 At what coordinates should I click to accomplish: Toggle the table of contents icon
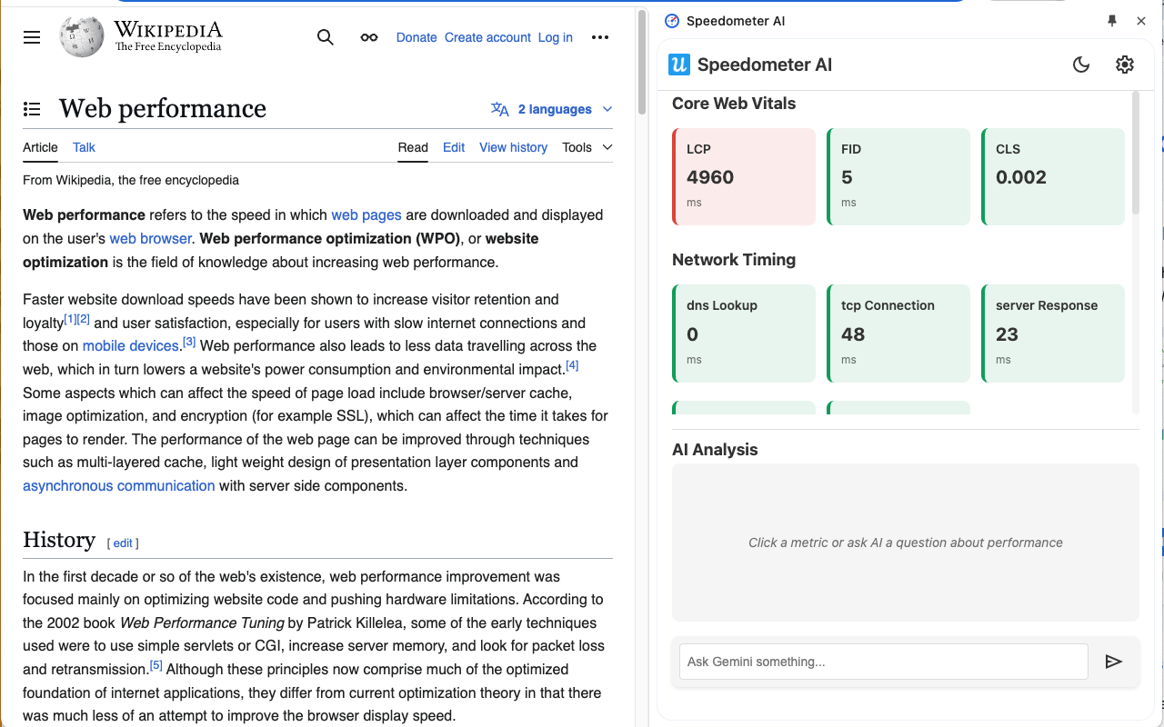coord(32,109)
